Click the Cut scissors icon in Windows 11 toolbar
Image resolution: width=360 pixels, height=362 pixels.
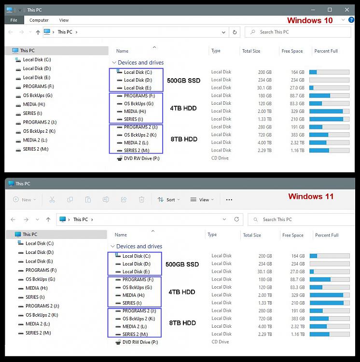[52, 200]
